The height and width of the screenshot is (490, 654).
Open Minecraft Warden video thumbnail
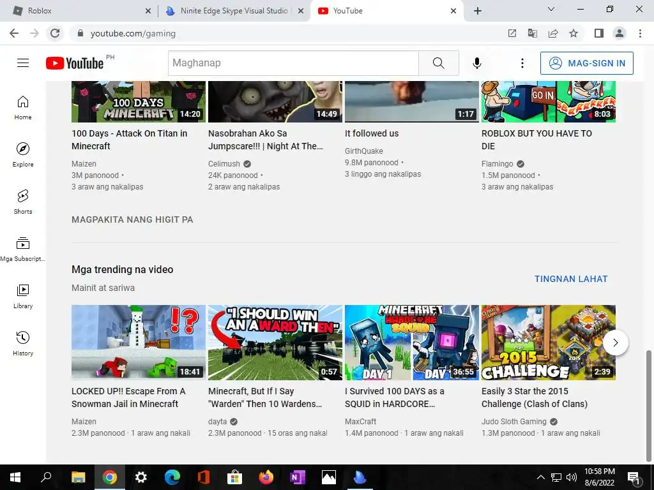pos(275,343)
